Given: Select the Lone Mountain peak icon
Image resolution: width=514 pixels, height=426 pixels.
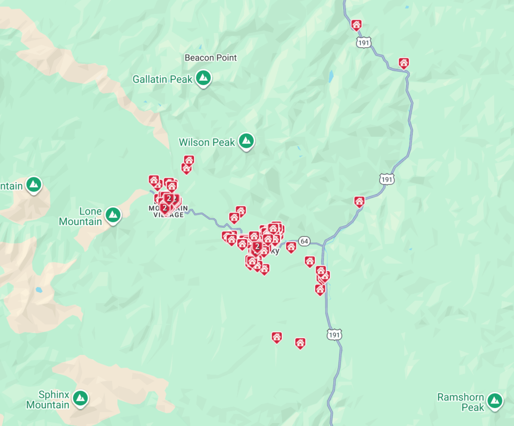Looking at the screenshot, I should tap(113, 216).
